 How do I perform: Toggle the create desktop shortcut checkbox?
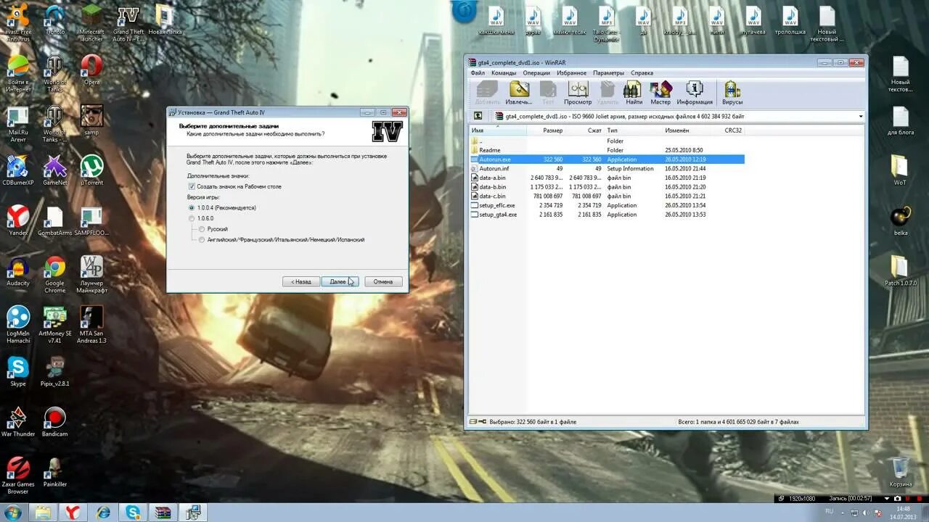(192, 186)
